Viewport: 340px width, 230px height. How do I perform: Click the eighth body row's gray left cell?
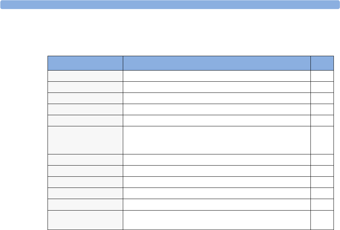(85, 171)
